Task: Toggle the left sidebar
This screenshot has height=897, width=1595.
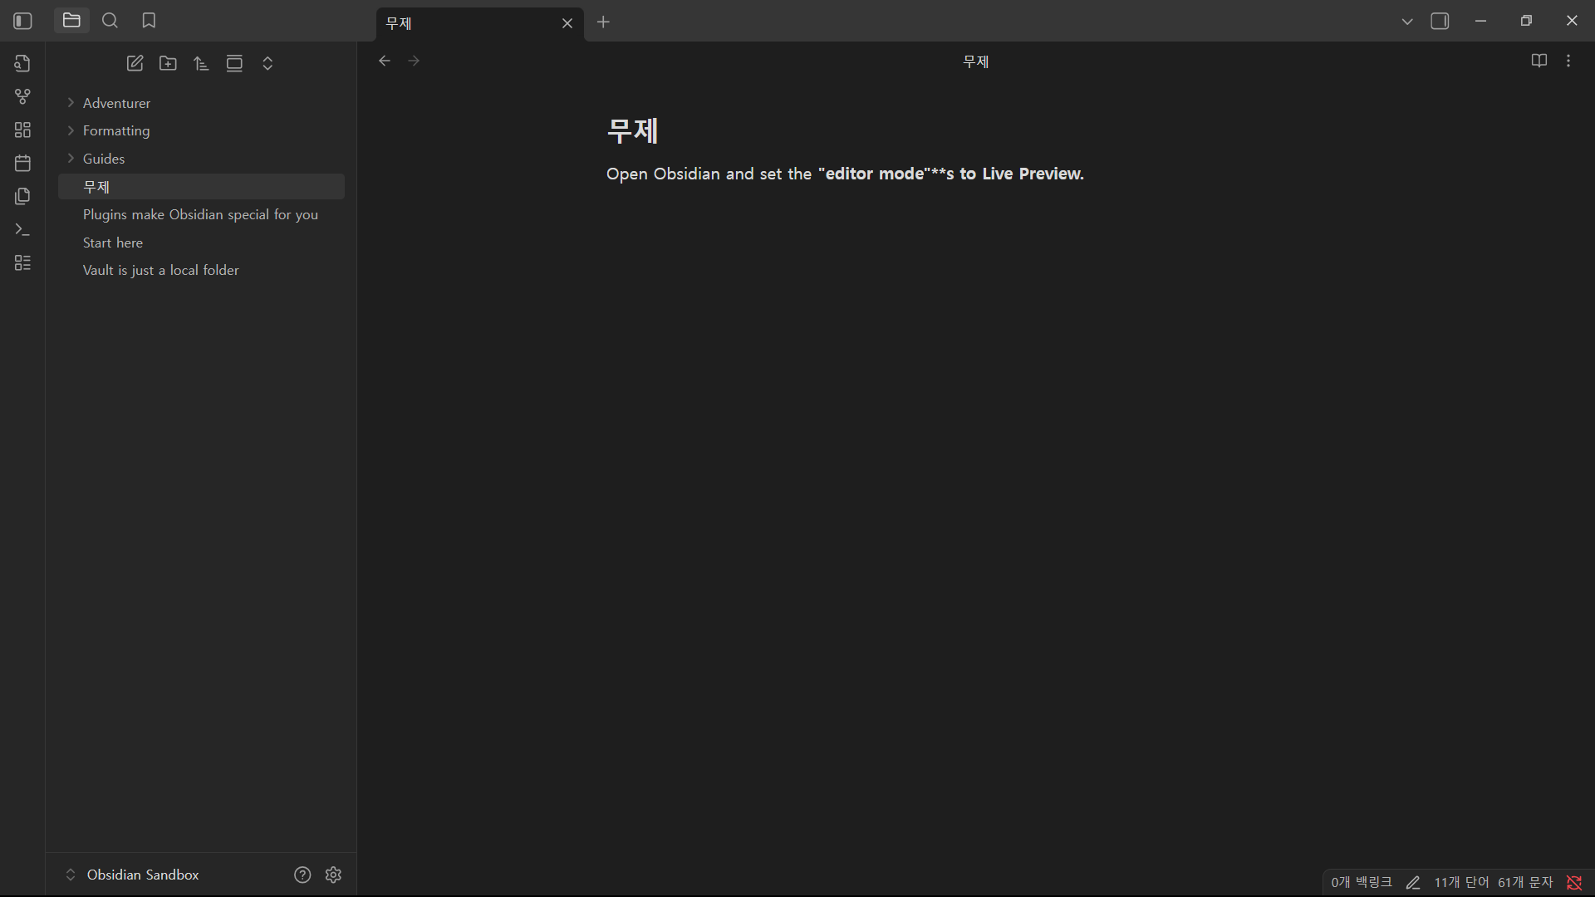Action: click(22, 21)
